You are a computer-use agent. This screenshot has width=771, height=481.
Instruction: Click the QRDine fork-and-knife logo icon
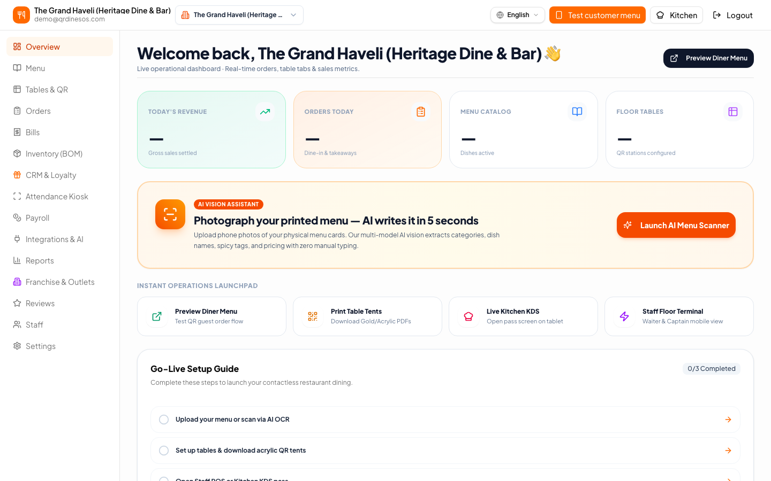pos(21,15)
